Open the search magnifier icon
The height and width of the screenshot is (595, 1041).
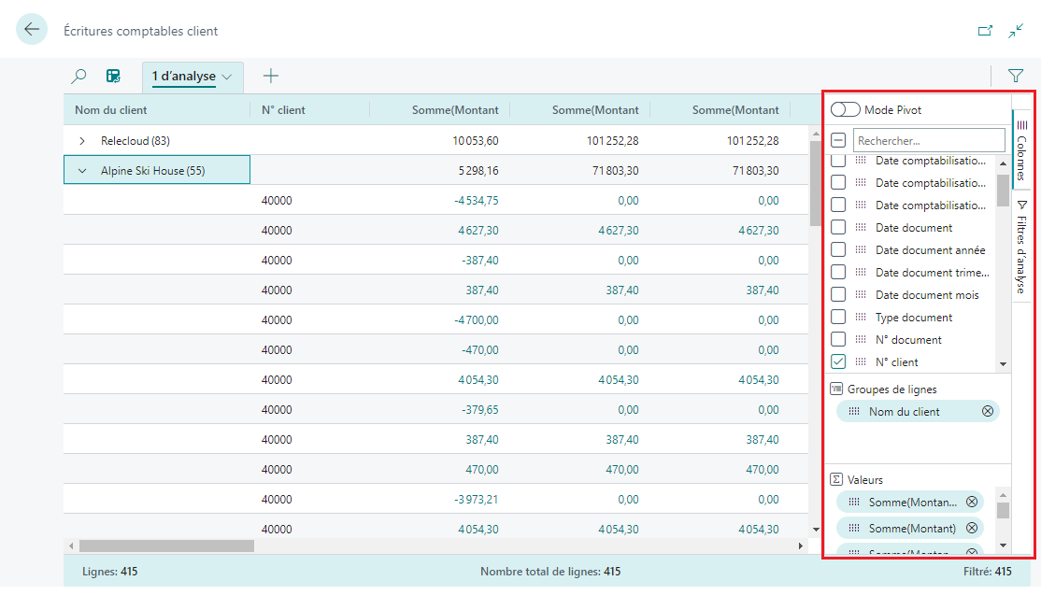pyautogui.click(x=79, y=76)
